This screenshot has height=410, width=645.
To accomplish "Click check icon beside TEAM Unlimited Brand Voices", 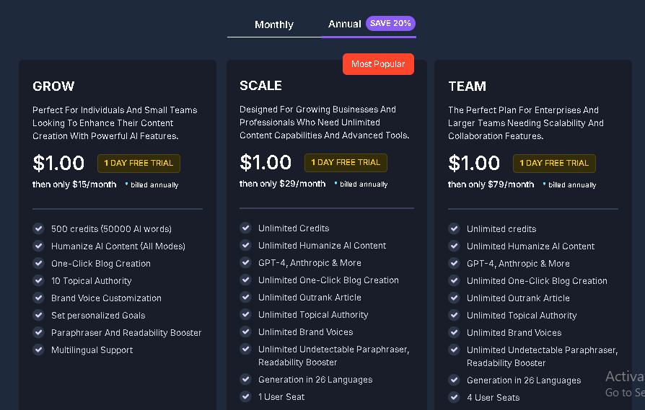I will (454, 332).
